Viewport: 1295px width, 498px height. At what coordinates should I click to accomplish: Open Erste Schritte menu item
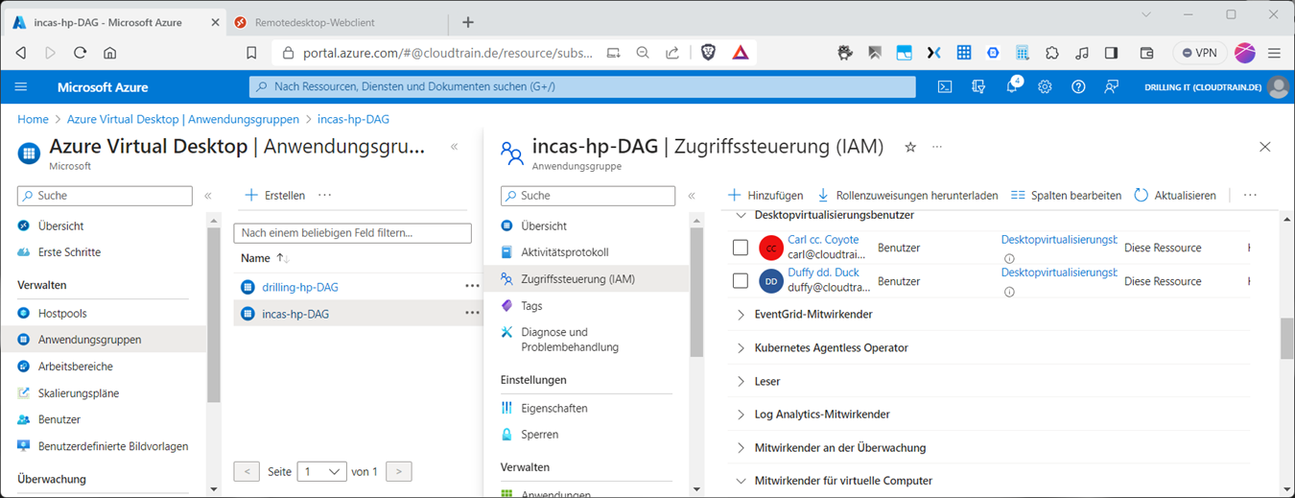coord(69,252)
